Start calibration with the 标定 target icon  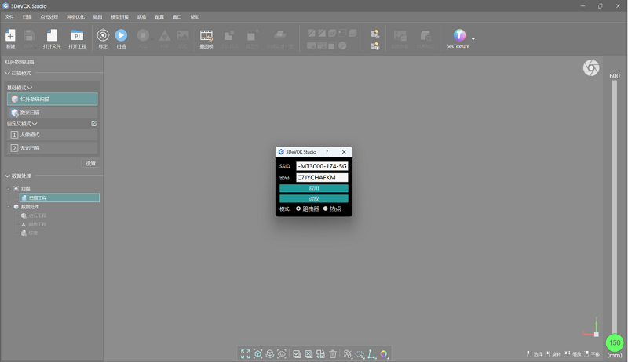tap(103, 35)
